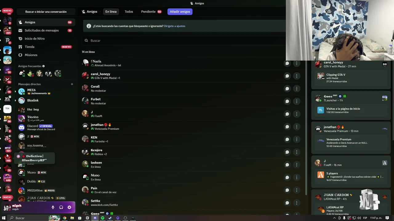
Task: Open Steam from the taskbar
Action: (x=110, y=218)
